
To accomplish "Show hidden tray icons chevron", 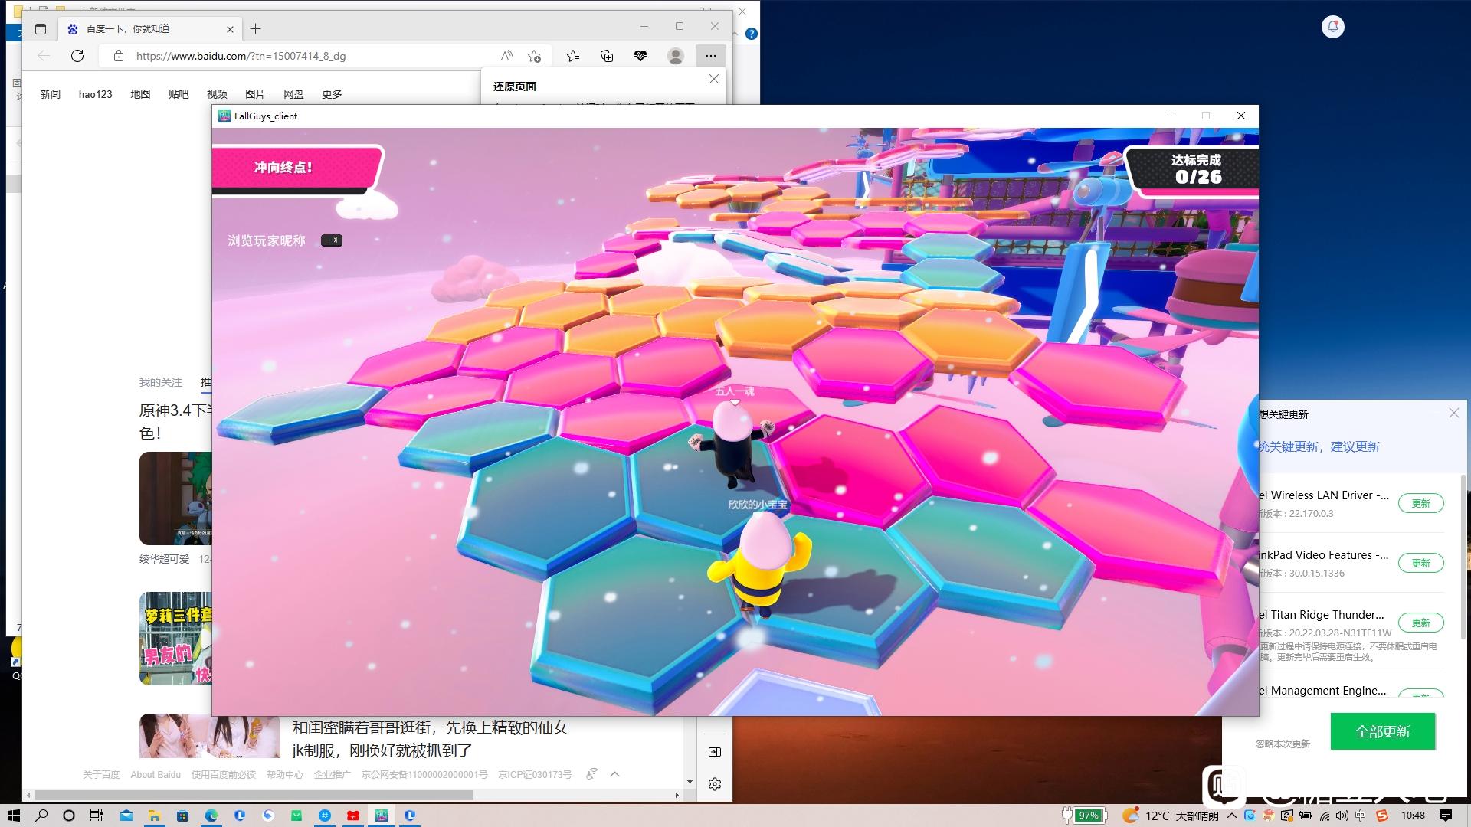I will (x=1231, y=816).
